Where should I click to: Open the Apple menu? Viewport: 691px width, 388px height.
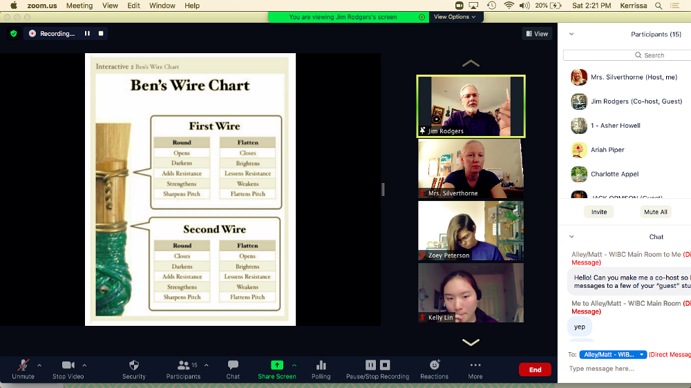tap(14, 6)
